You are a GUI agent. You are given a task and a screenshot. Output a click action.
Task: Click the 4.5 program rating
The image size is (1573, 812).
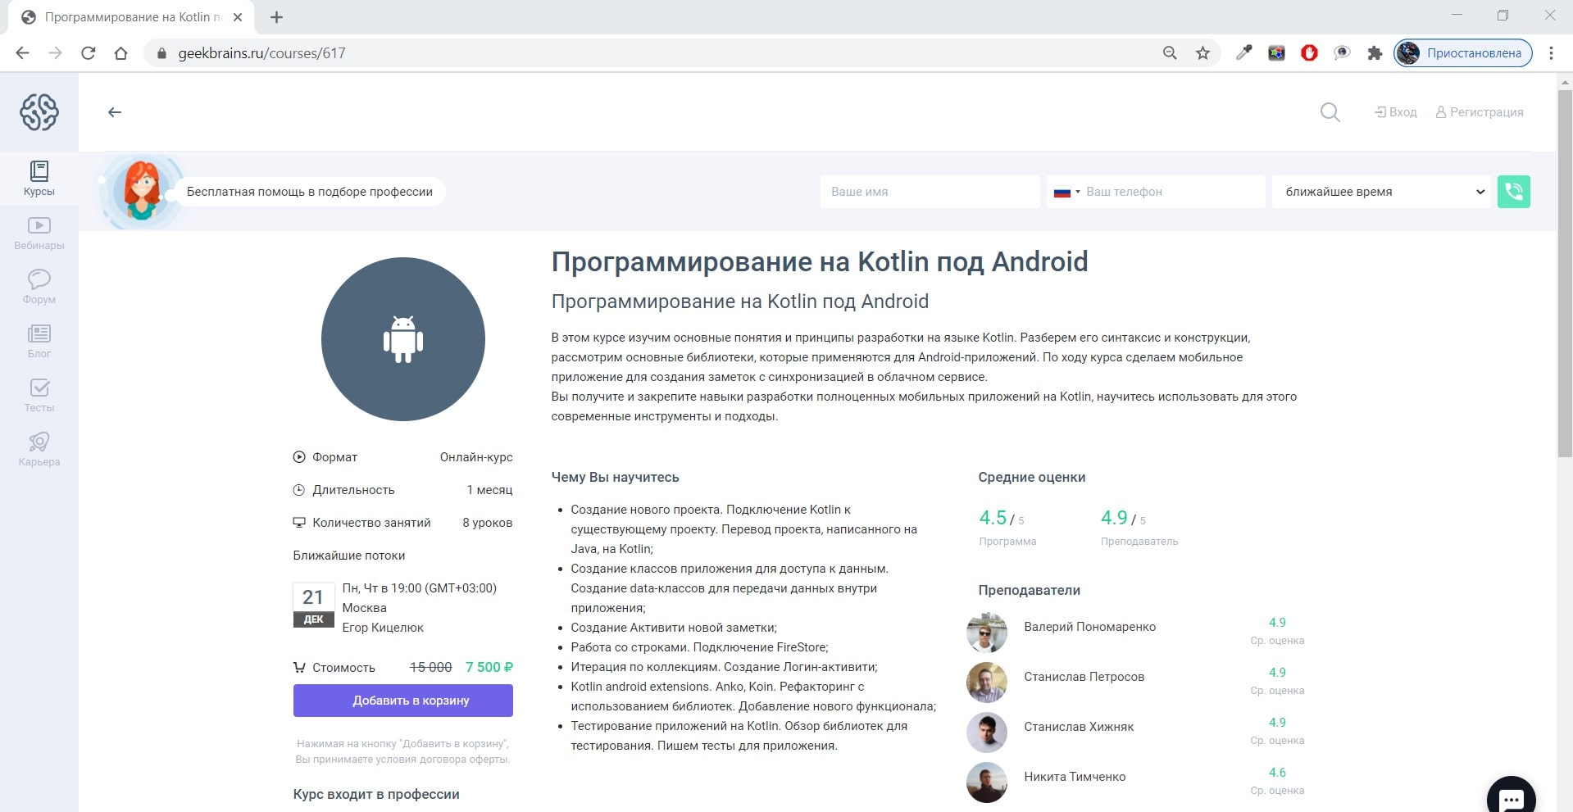click(x=993, y=518)
